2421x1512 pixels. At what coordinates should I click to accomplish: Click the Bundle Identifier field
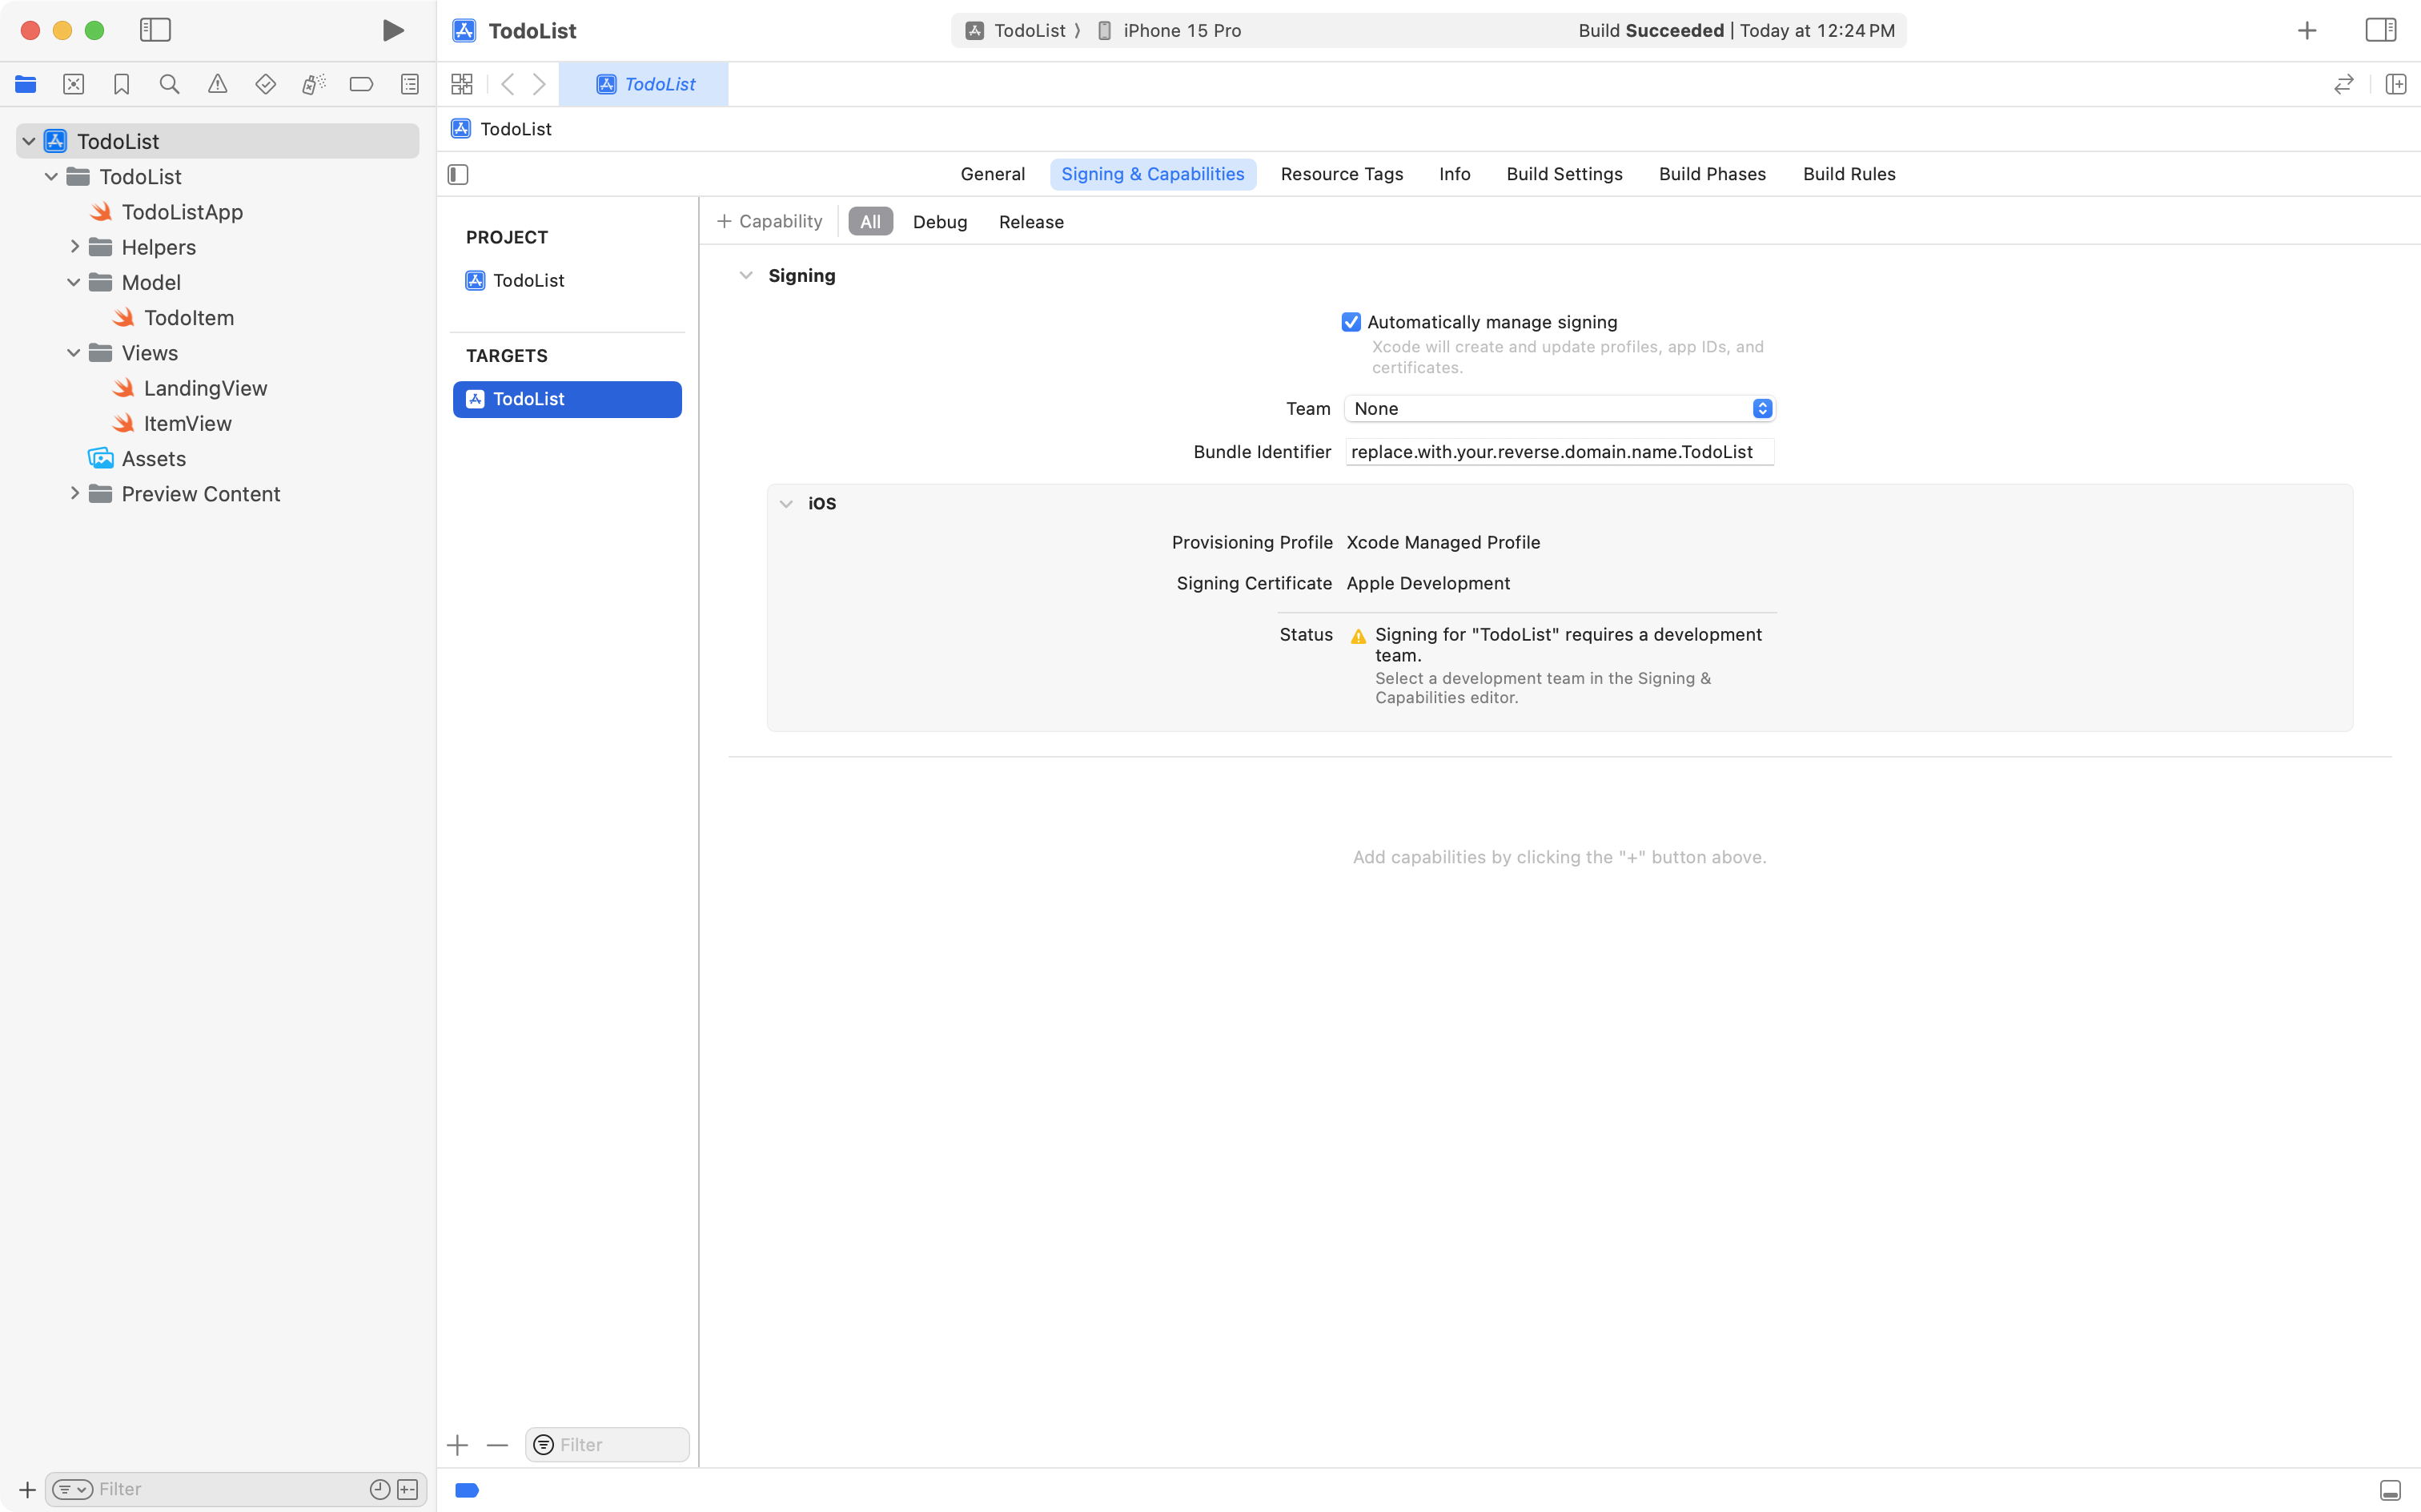pyautogui.click(x=1560, y=452)
